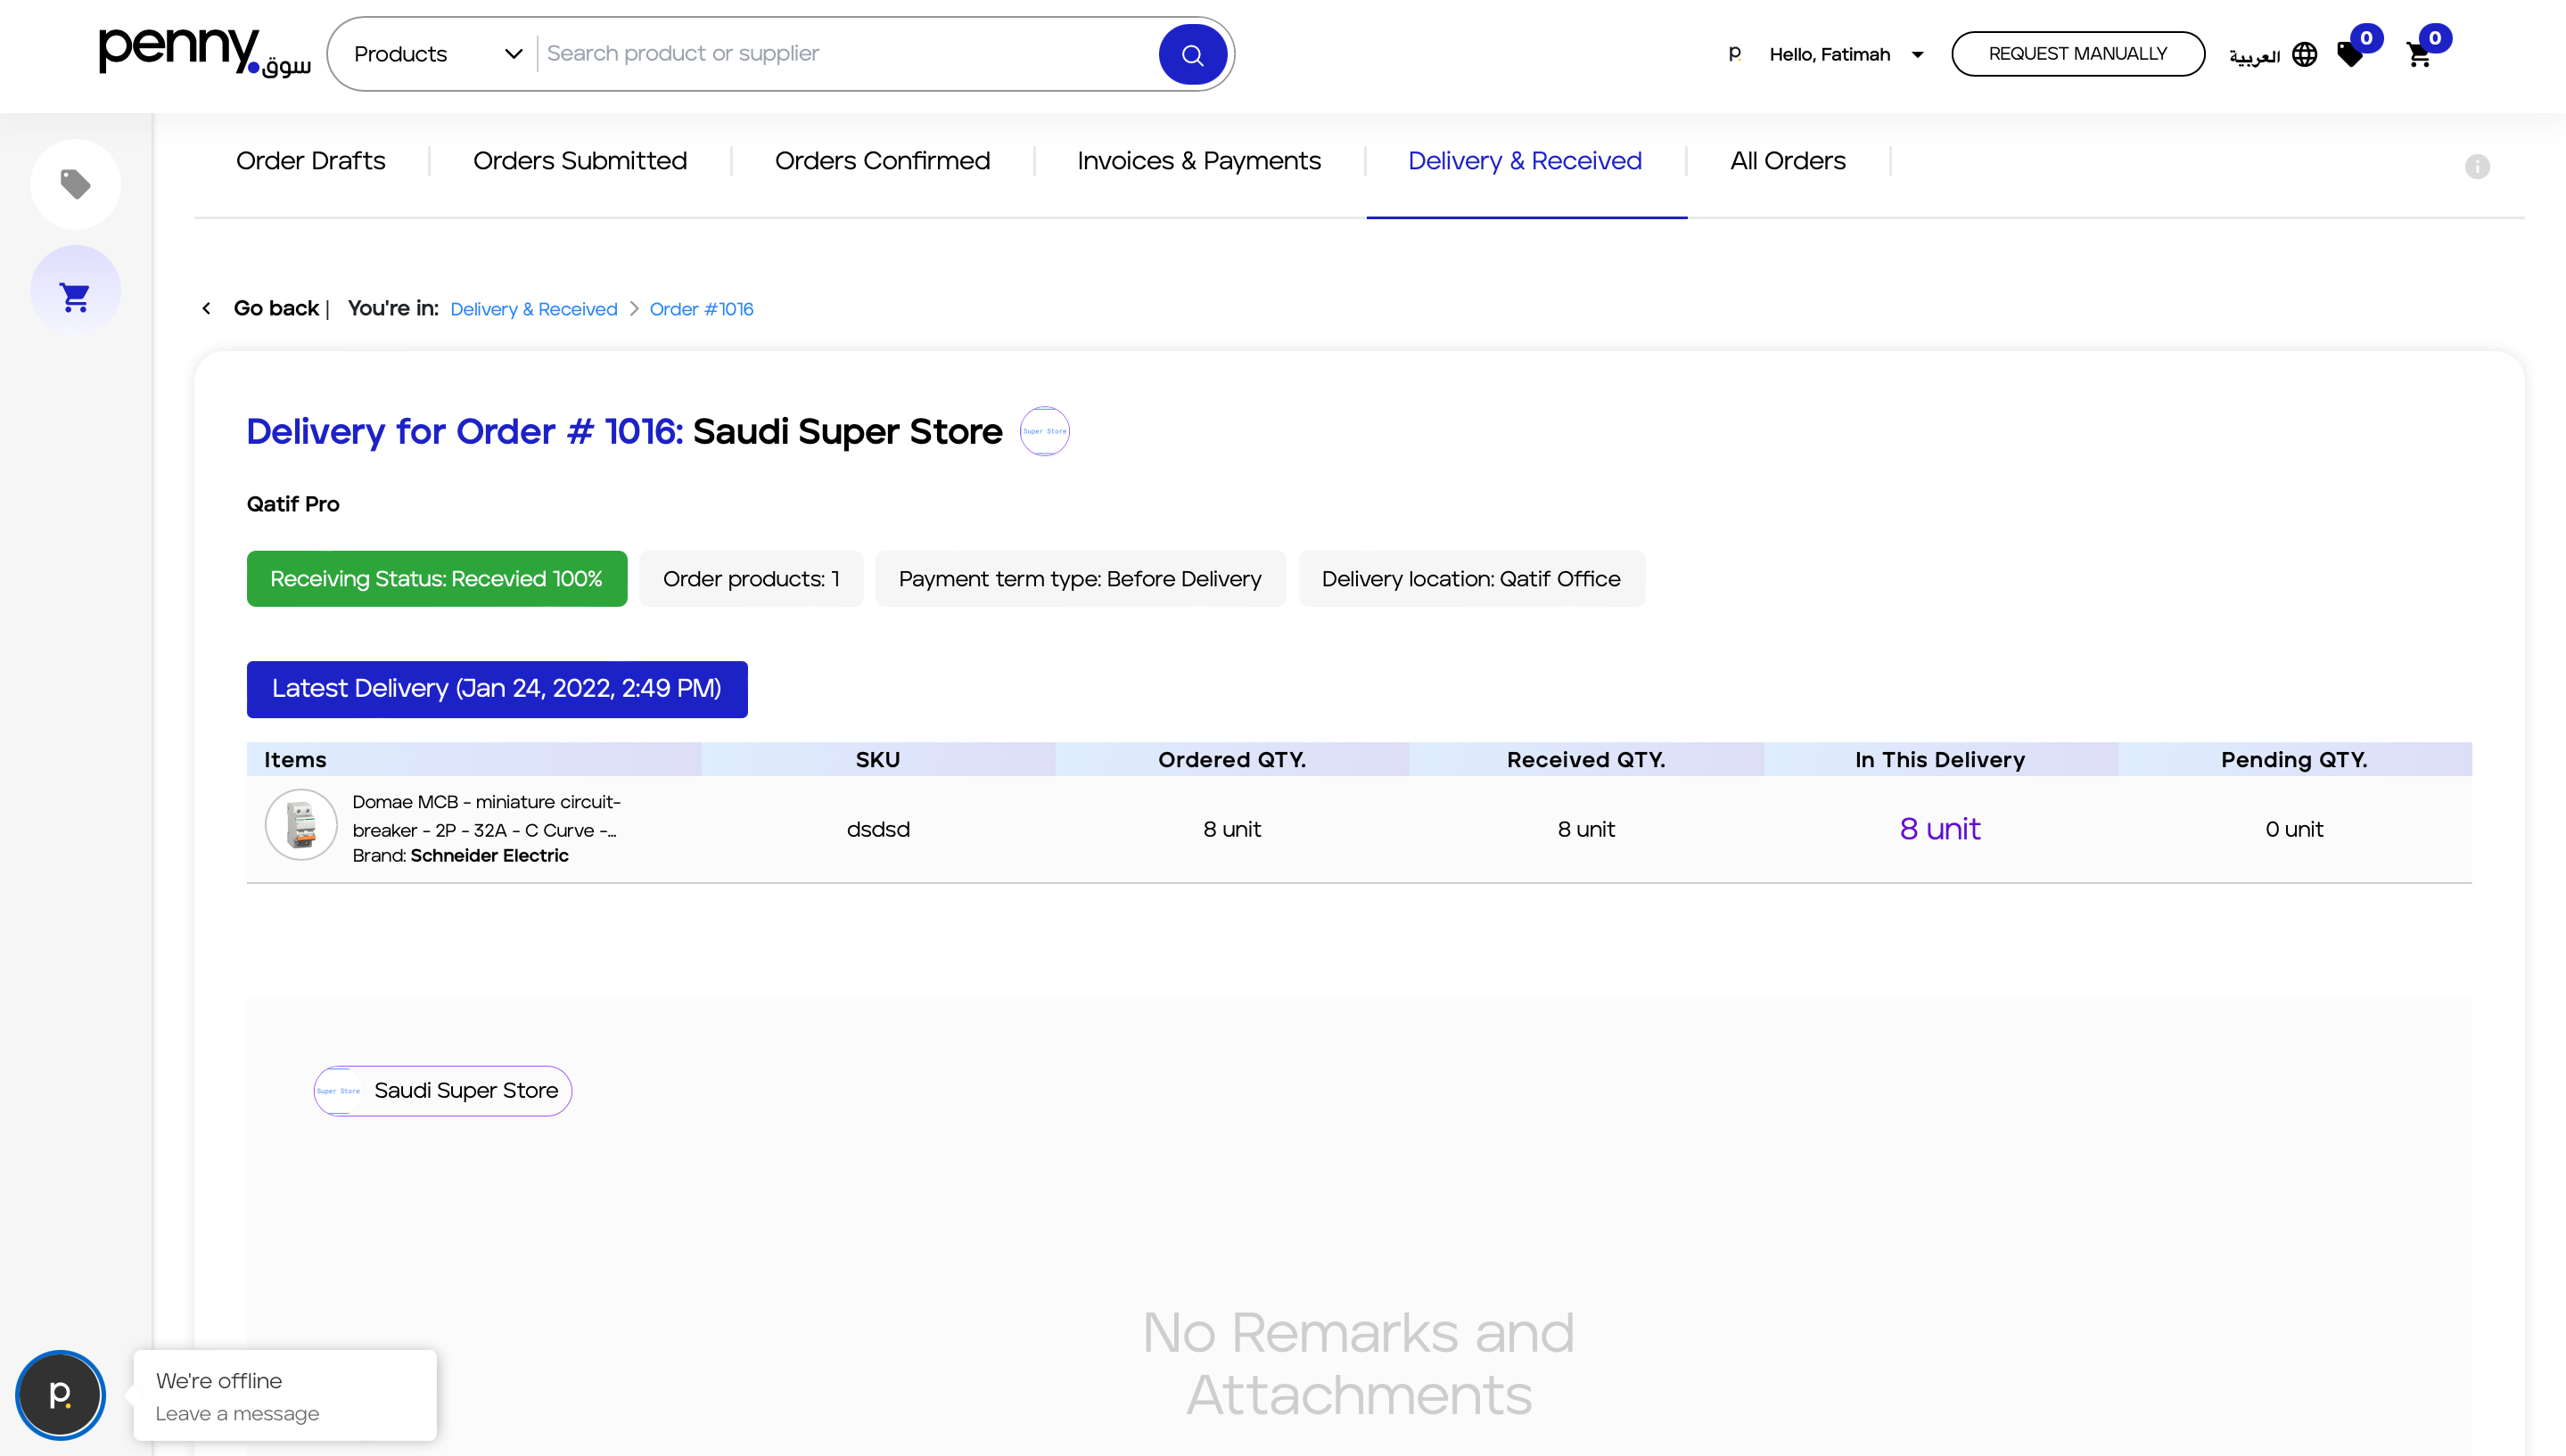
Task: Click the Payment term type: Before Delivery label
Action: point(1081,579)
